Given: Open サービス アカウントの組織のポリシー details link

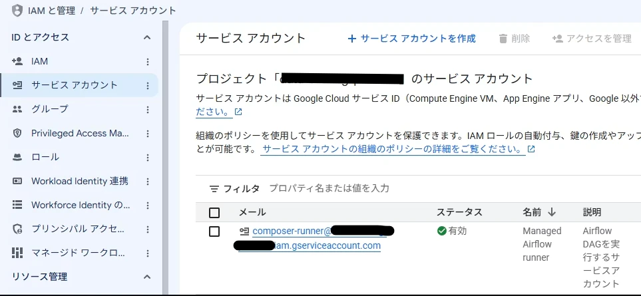Looking at the screenshot, I should (x=393, y=149).
